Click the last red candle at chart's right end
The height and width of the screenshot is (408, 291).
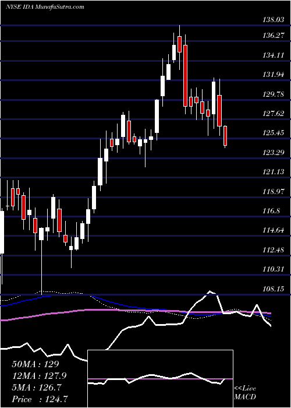point(225,136)
